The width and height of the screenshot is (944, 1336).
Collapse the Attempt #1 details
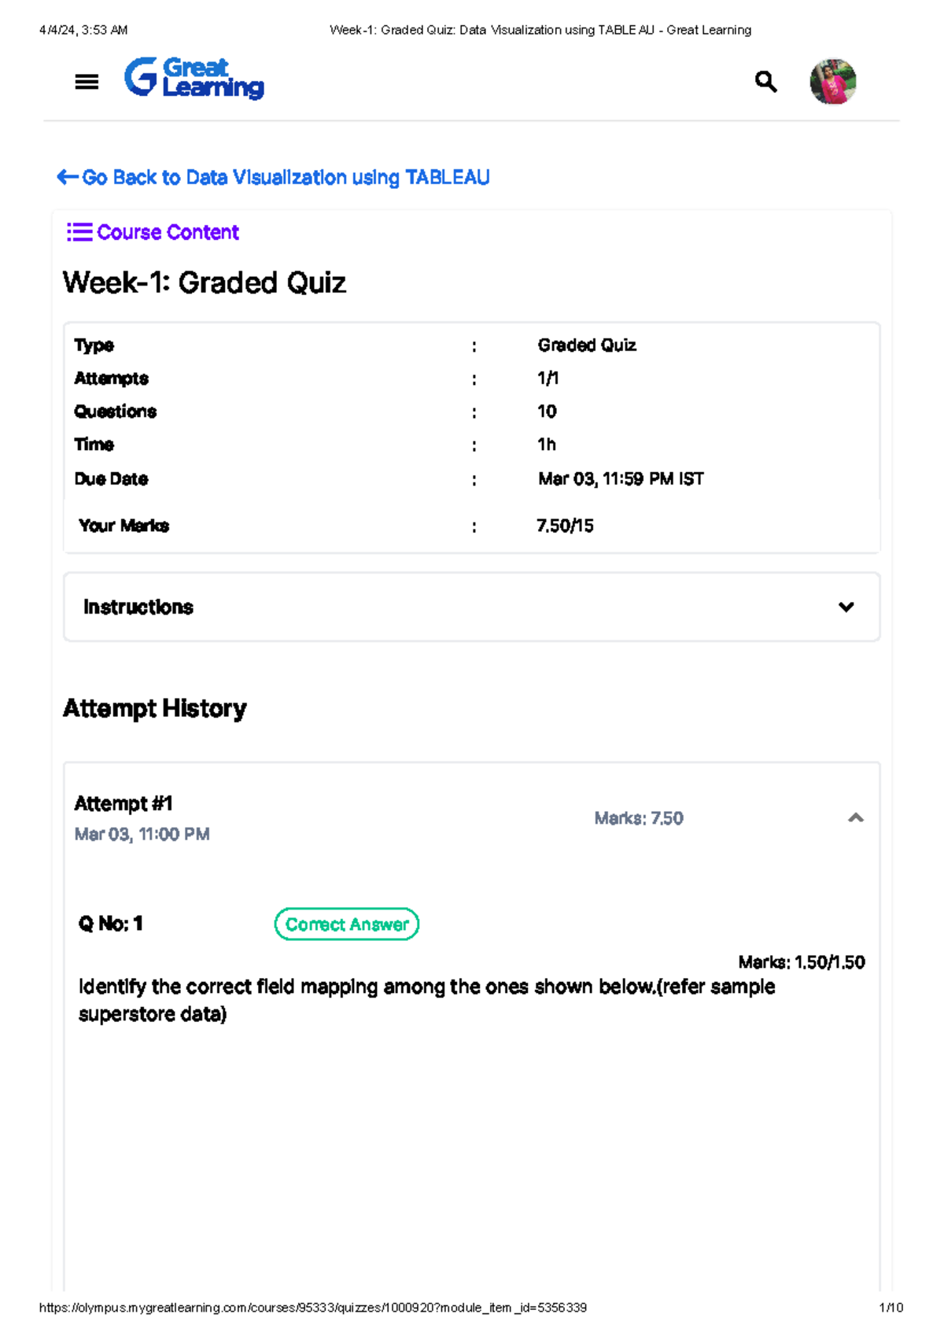[x=857, y=818]
